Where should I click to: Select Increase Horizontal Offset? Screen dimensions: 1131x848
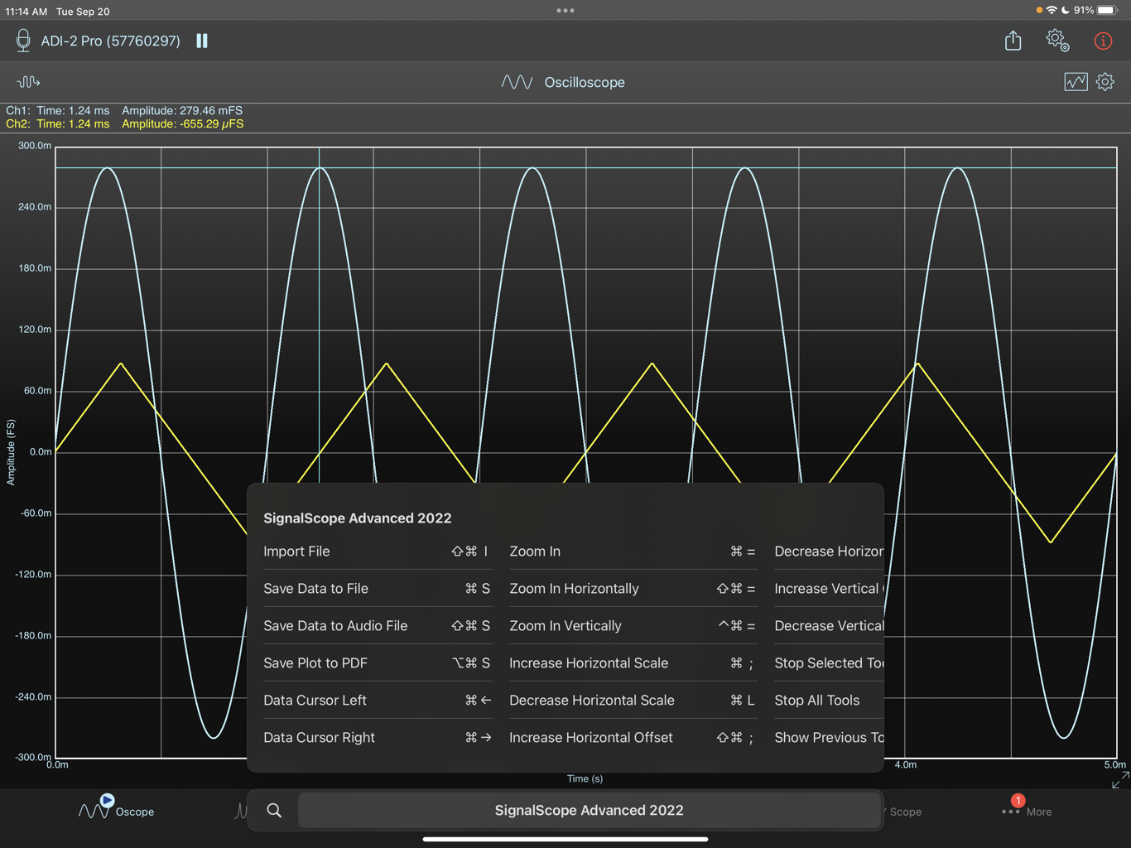590,737
